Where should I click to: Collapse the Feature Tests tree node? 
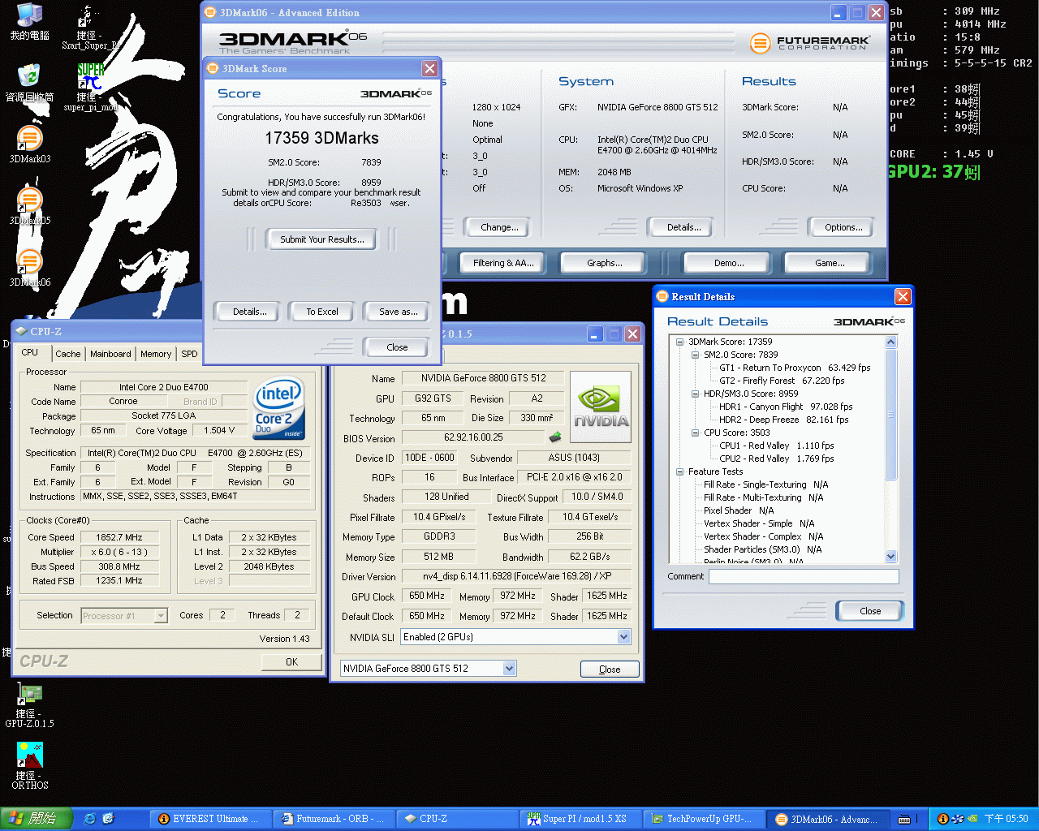pos(679,471)
